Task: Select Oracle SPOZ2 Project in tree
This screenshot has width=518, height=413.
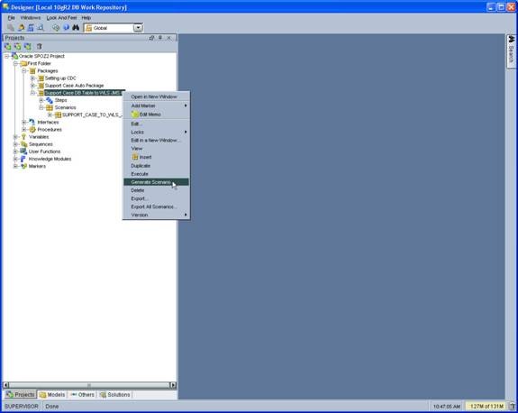Action: 41,56
